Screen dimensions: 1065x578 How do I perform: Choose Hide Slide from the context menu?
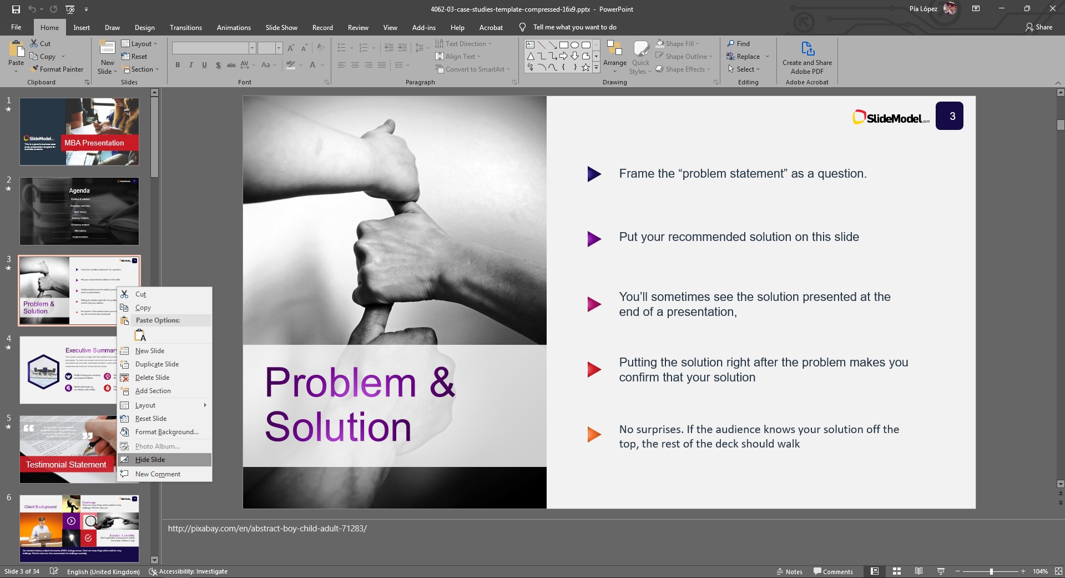pos(149,459)
